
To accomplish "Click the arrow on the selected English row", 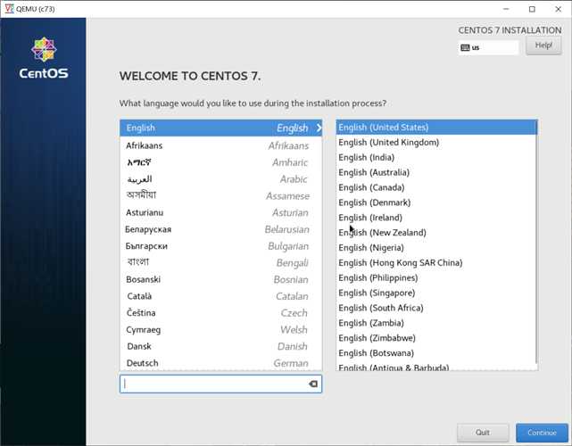I will [x=319, y=128].
